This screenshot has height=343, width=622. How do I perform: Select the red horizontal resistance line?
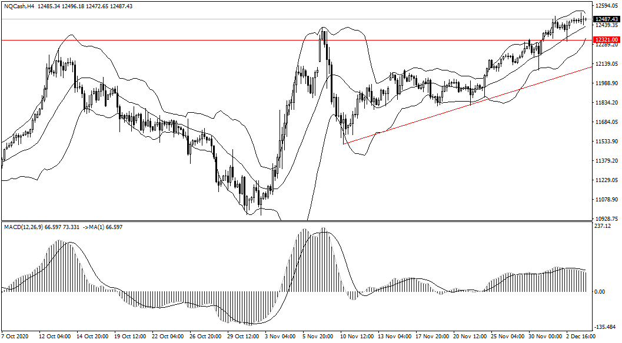[177, 40]
